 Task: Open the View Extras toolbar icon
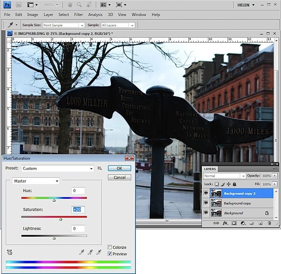(30, 5)
